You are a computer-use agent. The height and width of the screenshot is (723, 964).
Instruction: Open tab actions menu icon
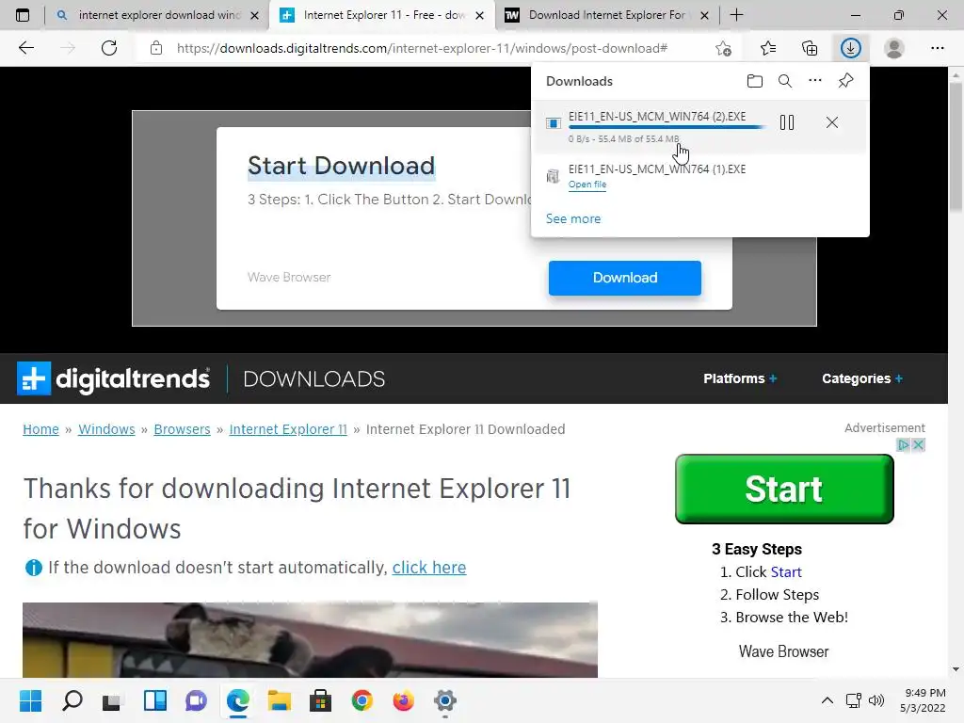(23, 15)
